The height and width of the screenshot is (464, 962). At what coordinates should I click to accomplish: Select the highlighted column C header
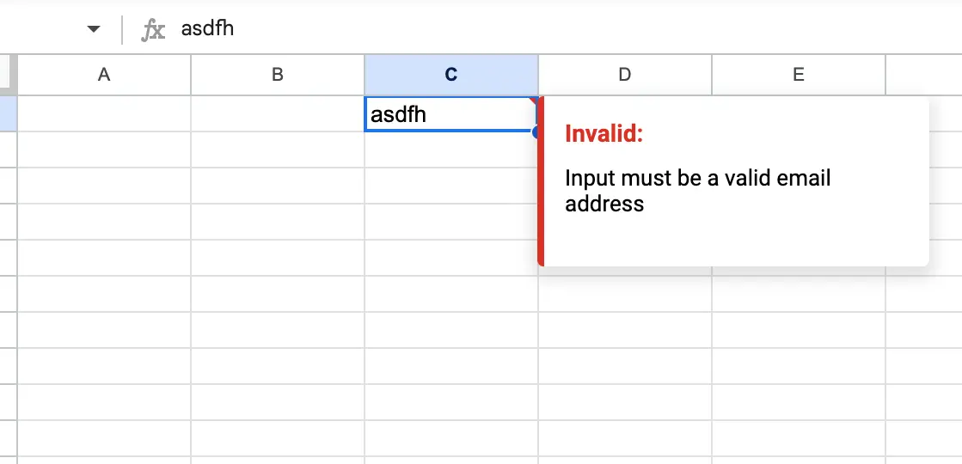450,75
